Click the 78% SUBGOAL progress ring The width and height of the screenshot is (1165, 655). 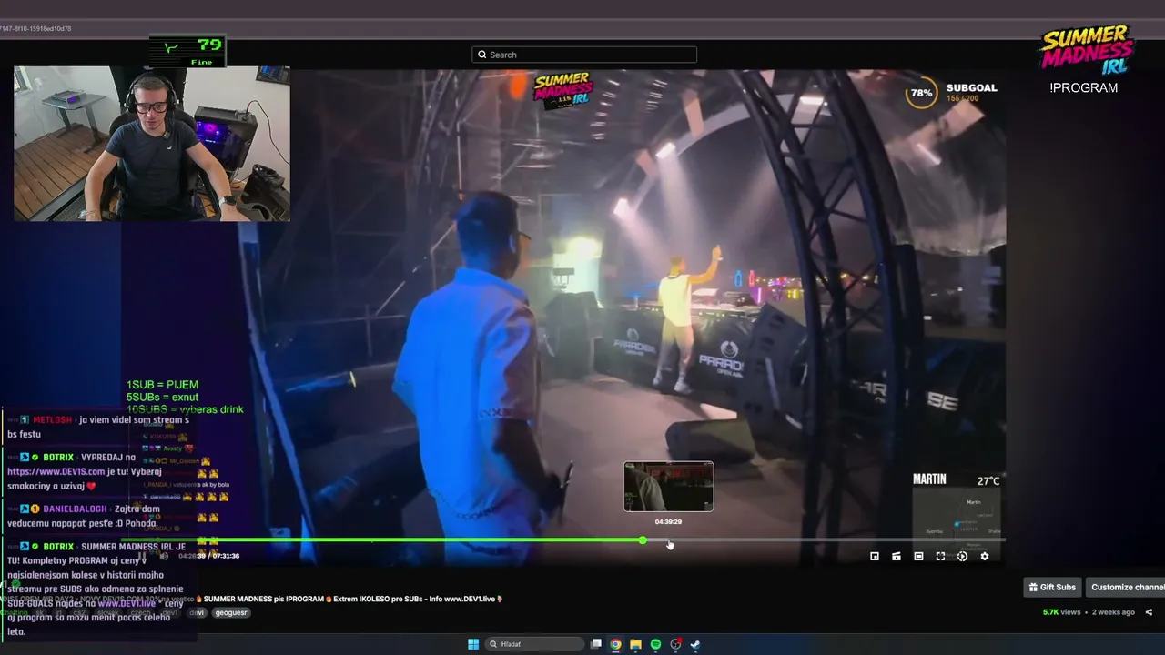[x=922, y=93]
